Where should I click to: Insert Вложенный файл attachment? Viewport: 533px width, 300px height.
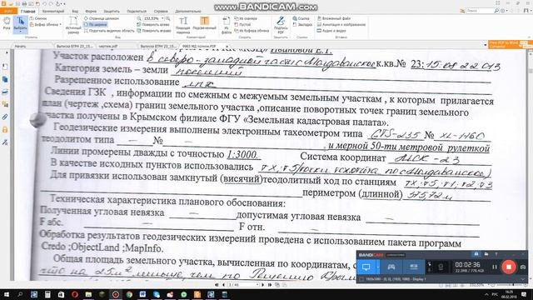(334, 18)
